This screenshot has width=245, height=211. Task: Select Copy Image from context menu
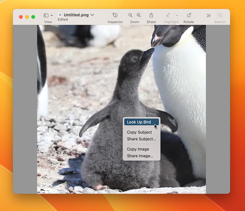142,149
